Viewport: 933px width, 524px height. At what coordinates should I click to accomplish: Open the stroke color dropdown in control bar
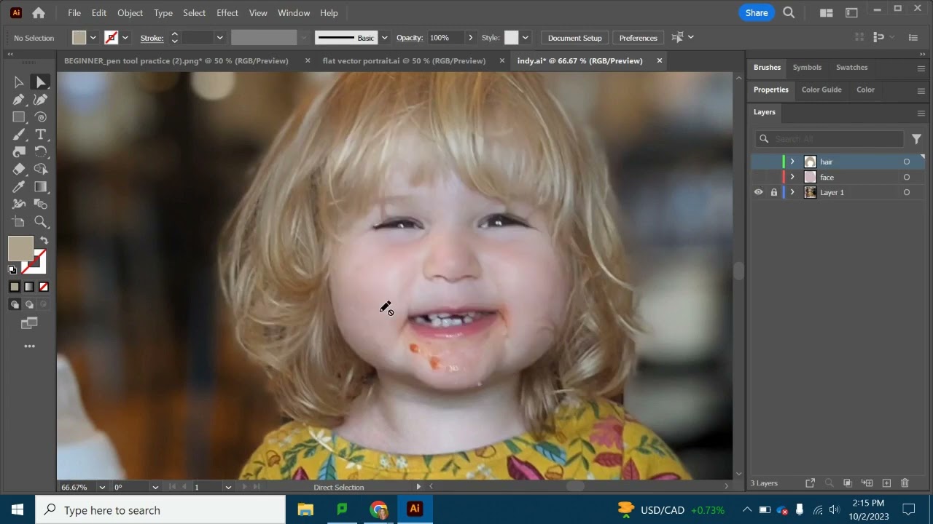click(125, 38)
